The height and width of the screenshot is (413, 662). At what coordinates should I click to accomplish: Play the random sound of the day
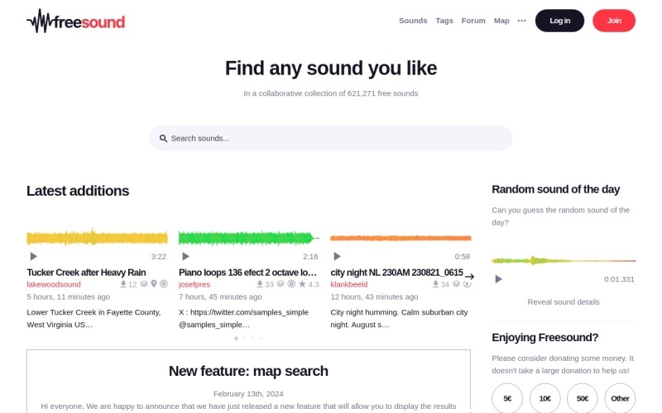(499, 279)
